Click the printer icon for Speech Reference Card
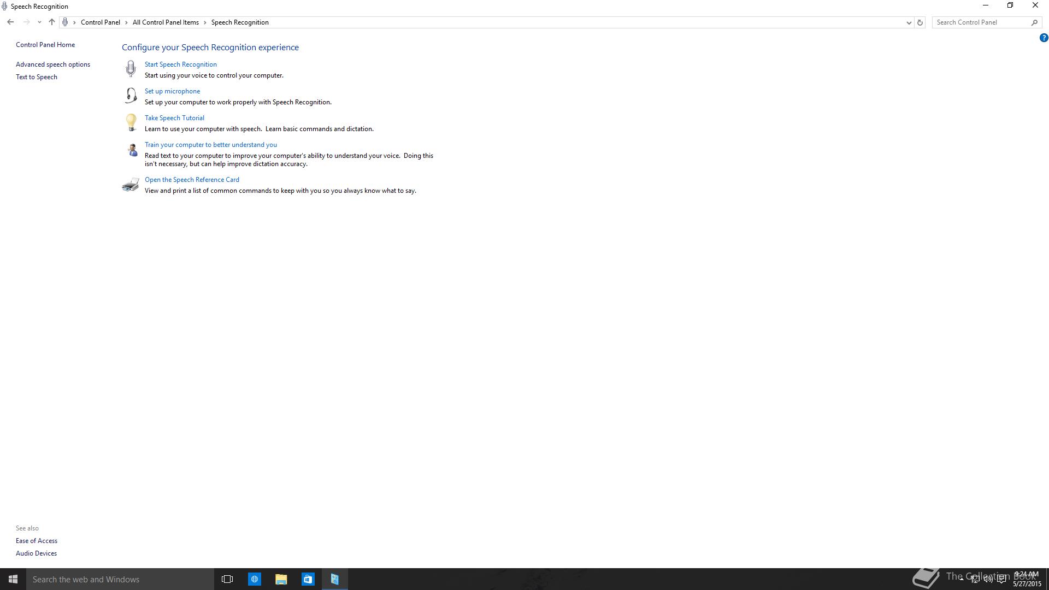The image size is (1049, 590). 131,185
